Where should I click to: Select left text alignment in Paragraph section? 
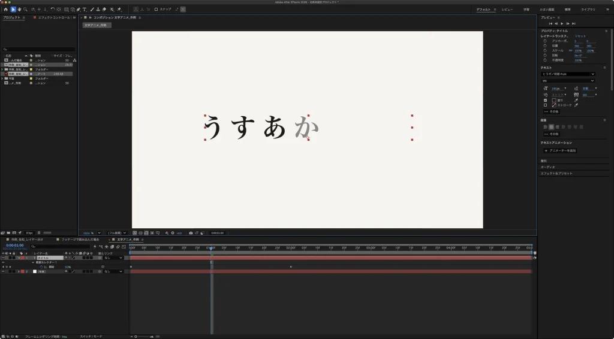(x=545, y=127)
